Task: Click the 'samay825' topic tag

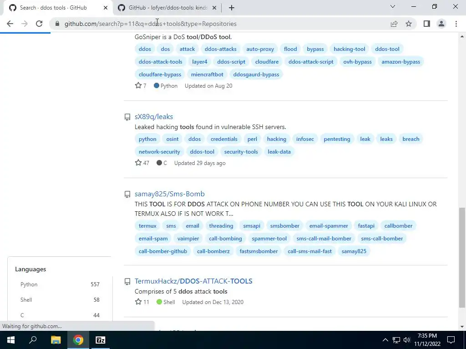Action: pos(354,251)
